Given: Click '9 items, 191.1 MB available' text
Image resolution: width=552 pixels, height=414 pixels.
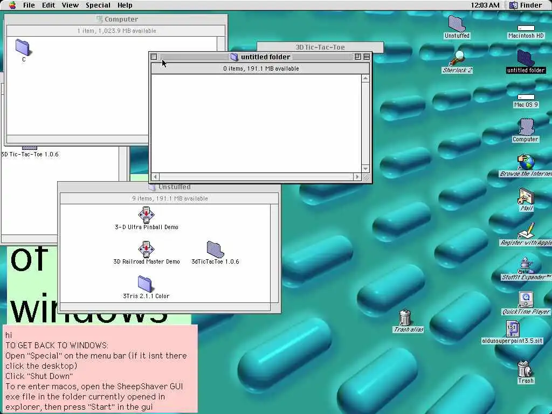Looking at the screenshot, I should pyautogui.click(x=170, y=198).
